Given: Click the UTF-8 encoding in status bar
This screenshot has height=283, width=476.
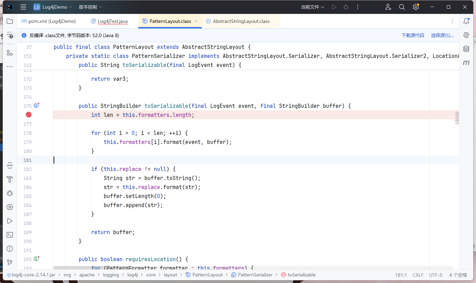Looking at the screenshot, I should coord(436,275).
